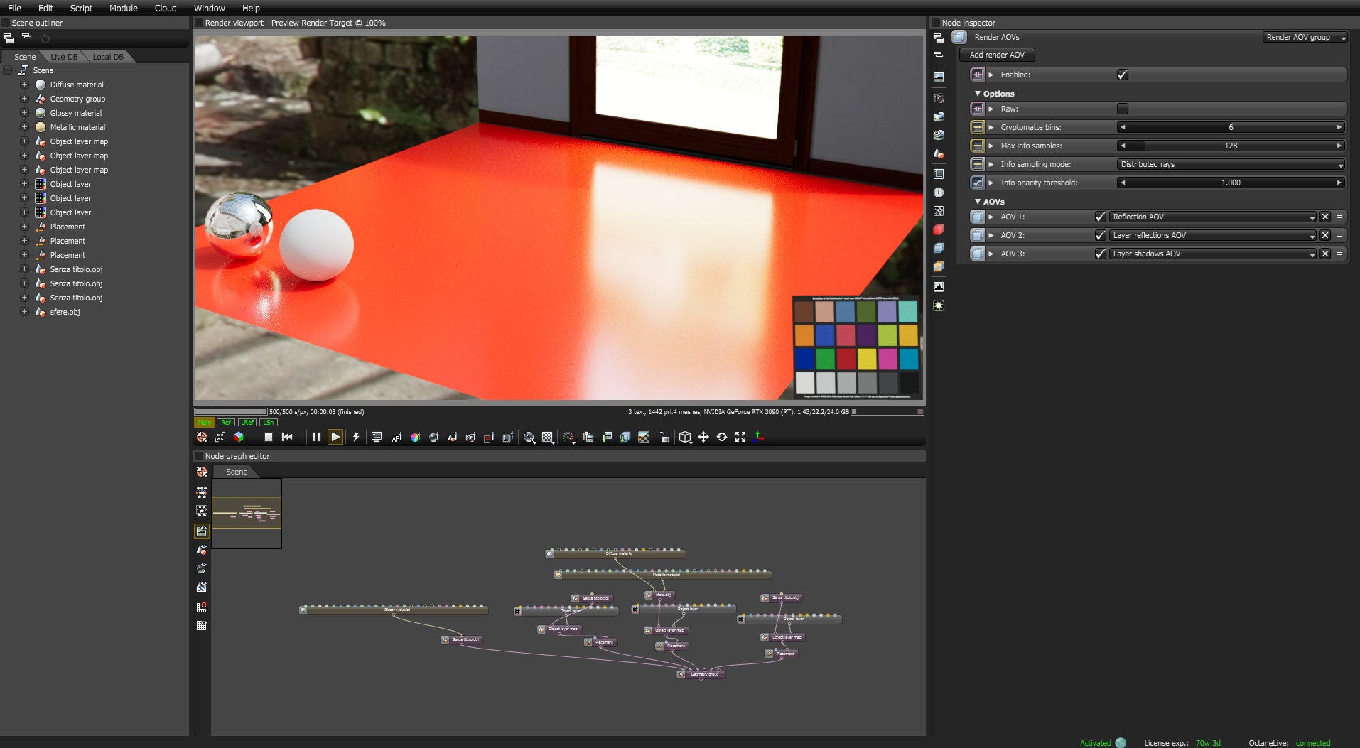Screen dimensions: 1360x748
Task: Open the Layer shadows AOV dropdown
Action: [x=1214, y=254]
